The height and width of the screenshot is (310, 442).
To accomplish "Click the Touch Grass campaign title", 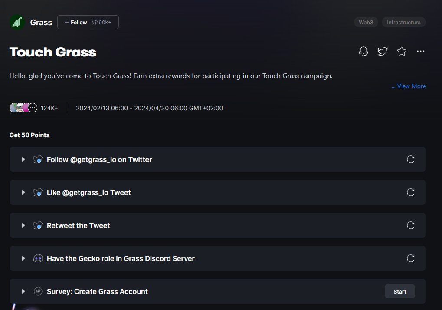I will coord(53,52).
